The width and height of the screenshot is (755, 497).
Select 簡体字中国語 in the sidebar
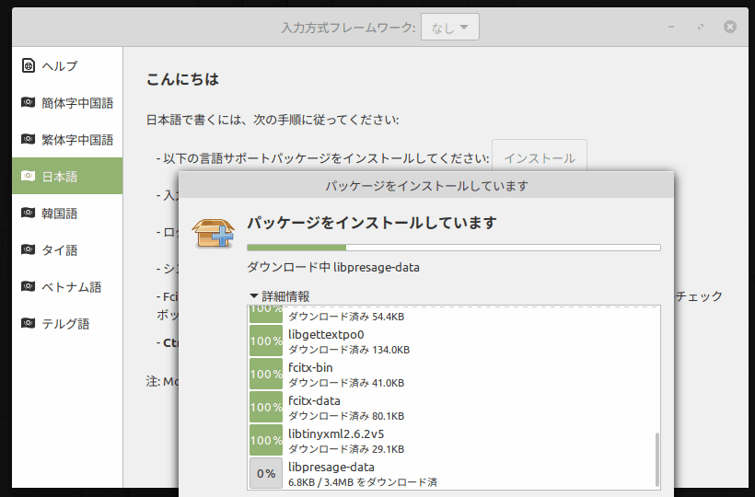[x=67, y=102]
